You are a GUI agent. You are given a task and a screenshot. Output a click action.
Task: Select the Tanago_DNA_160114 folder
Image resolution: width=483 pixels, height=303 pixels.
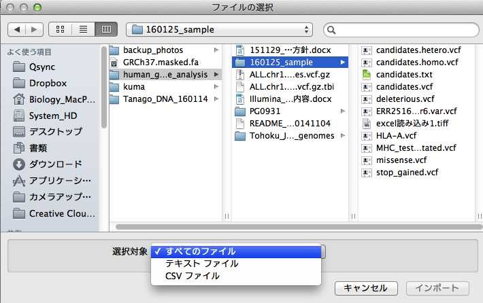coord(165,99)
